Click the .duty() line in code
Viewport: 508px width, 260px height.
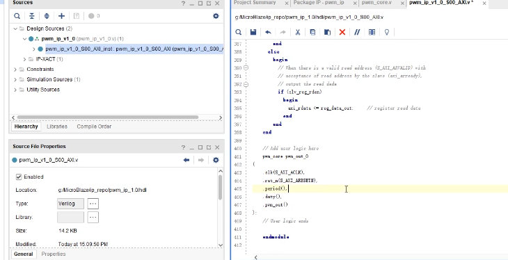click(x=272, y=197)
